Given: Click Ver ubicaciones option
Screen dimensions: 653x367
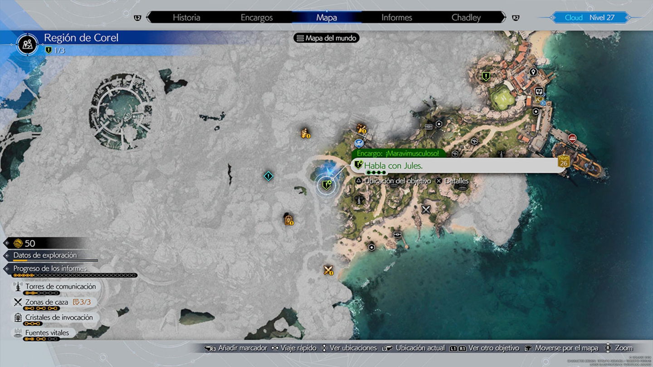Looking at the screenshot, I should coord(349,348).
